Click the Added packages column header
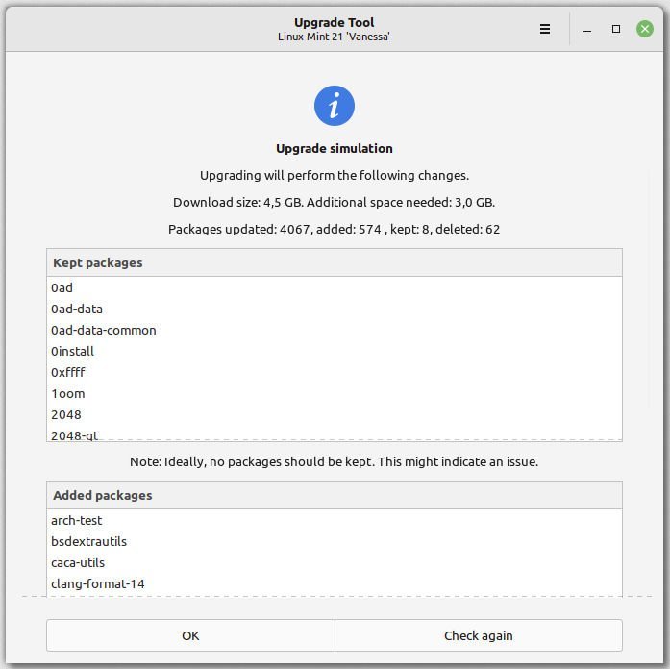 334,495
